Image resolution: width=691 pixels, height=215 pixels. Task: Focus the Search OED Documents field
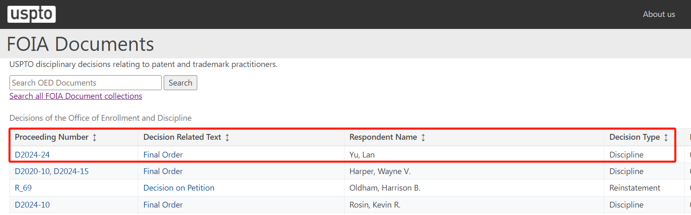point(86,83)
